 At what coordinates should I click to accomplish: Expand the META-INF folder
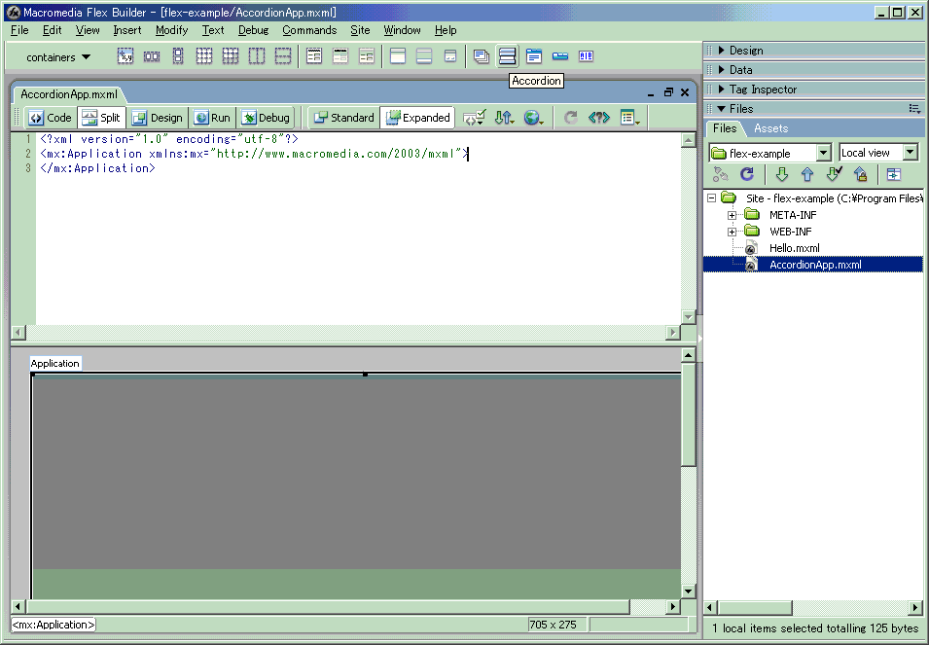click(732, 215)
